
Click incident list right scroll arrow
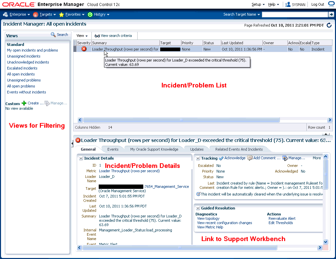pyautogui.click(x=330, y=120)
